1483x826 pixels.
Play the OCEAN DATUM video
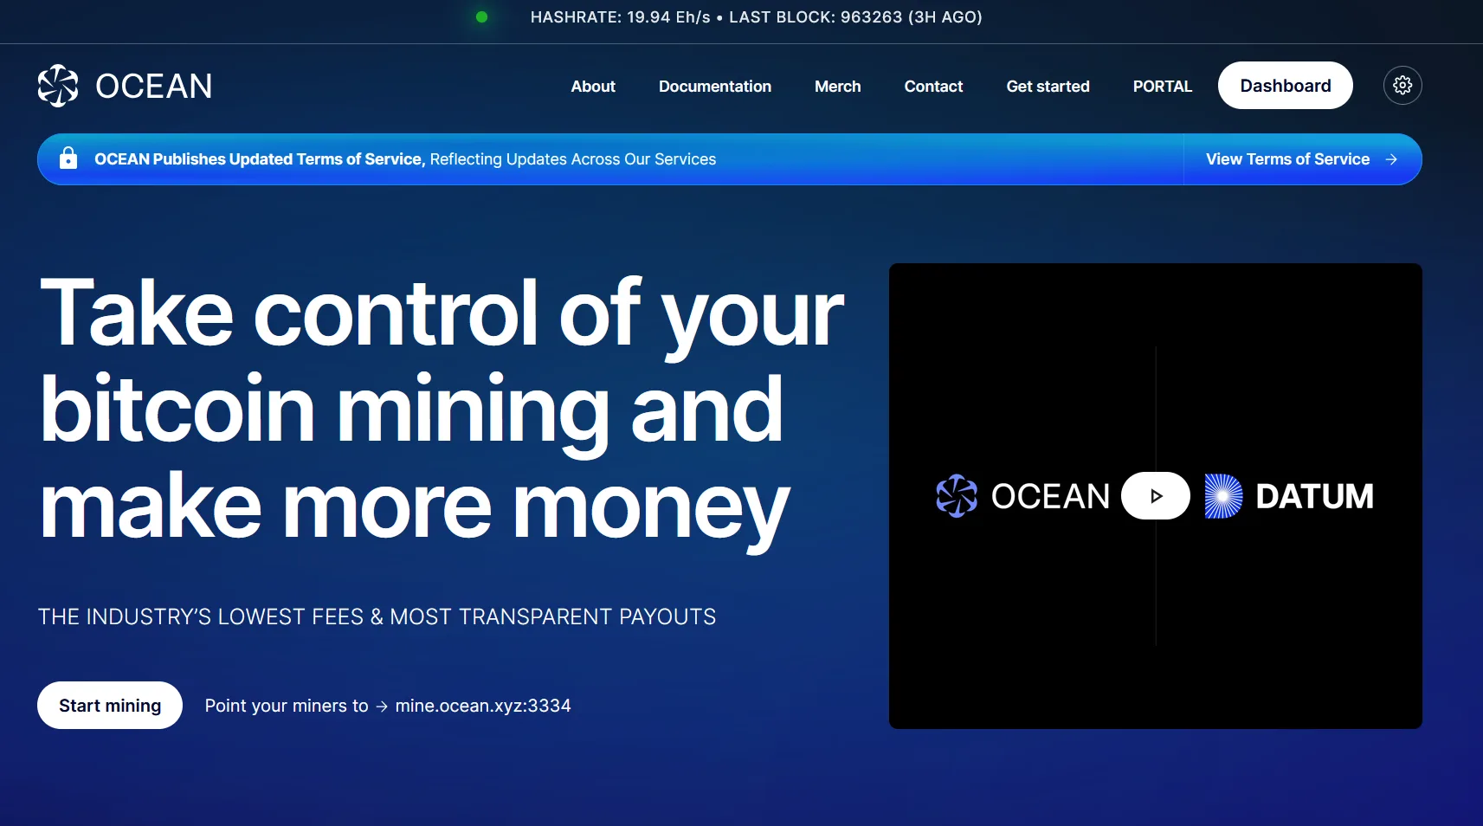click(x=1156, y=496)
